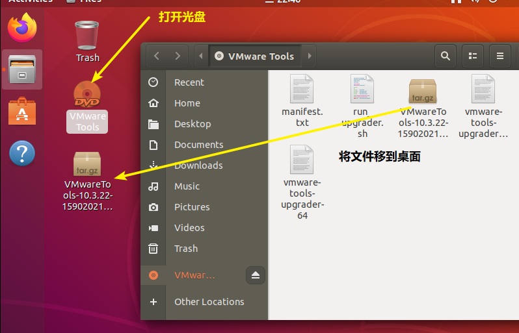
Task: Click the Recent clock icon
Action: [153, 82]
